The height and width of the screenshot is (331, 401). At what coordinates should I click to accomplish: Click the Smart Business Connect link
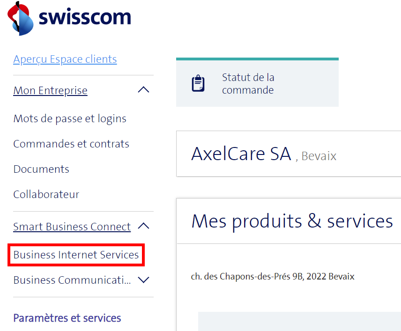pos(72,227)
